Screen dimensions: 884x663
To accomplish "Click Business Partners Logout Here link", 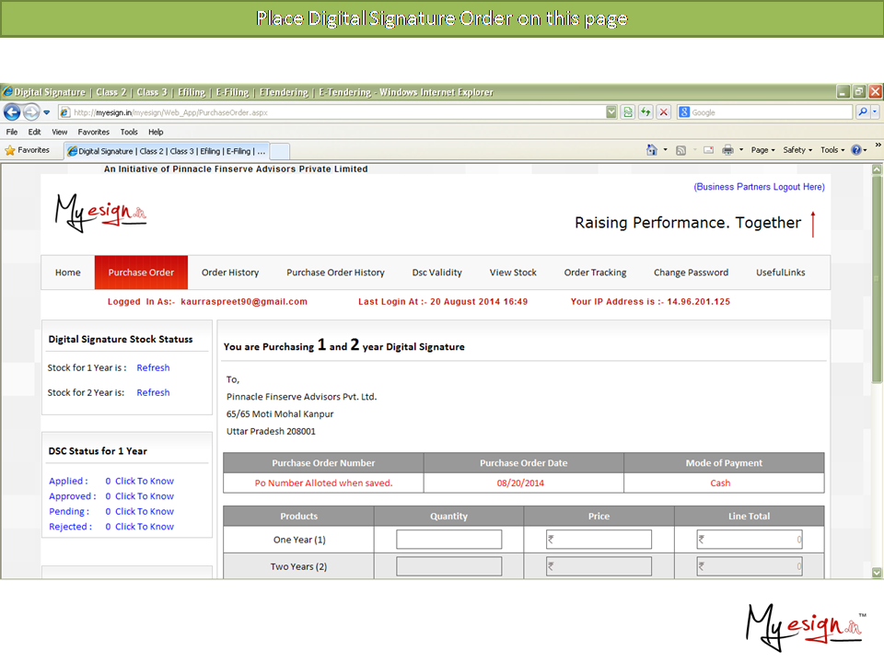I will coord(759,187).
